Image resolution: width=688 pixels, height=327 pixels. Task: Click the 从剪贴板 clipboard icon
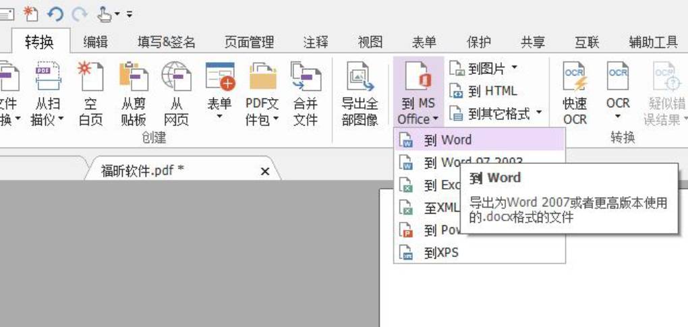click(x=134, y=76)
